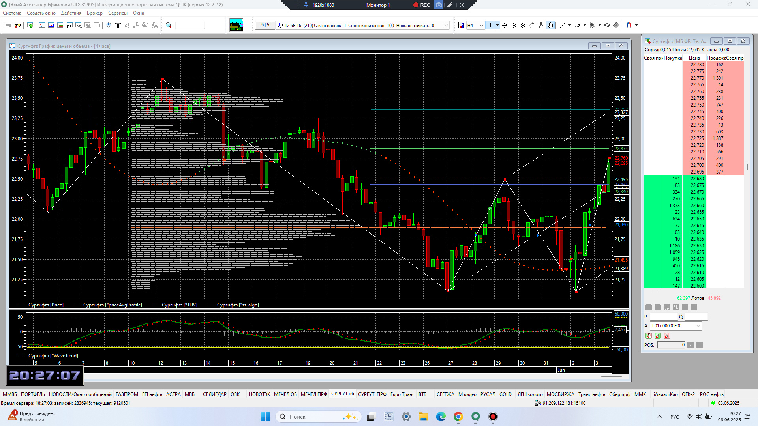The image size is (758, 426).
Task: Click the 5|5 counter button
Action: coord(265,25)
